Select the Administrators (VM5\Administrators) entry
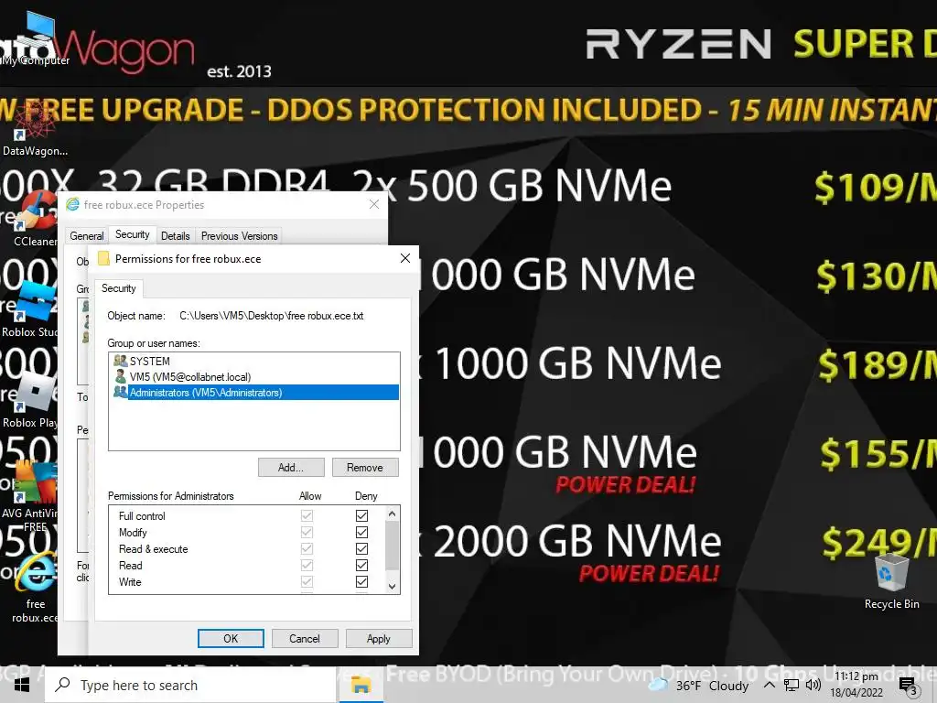The image size is (937, 703). pos(254,392)
